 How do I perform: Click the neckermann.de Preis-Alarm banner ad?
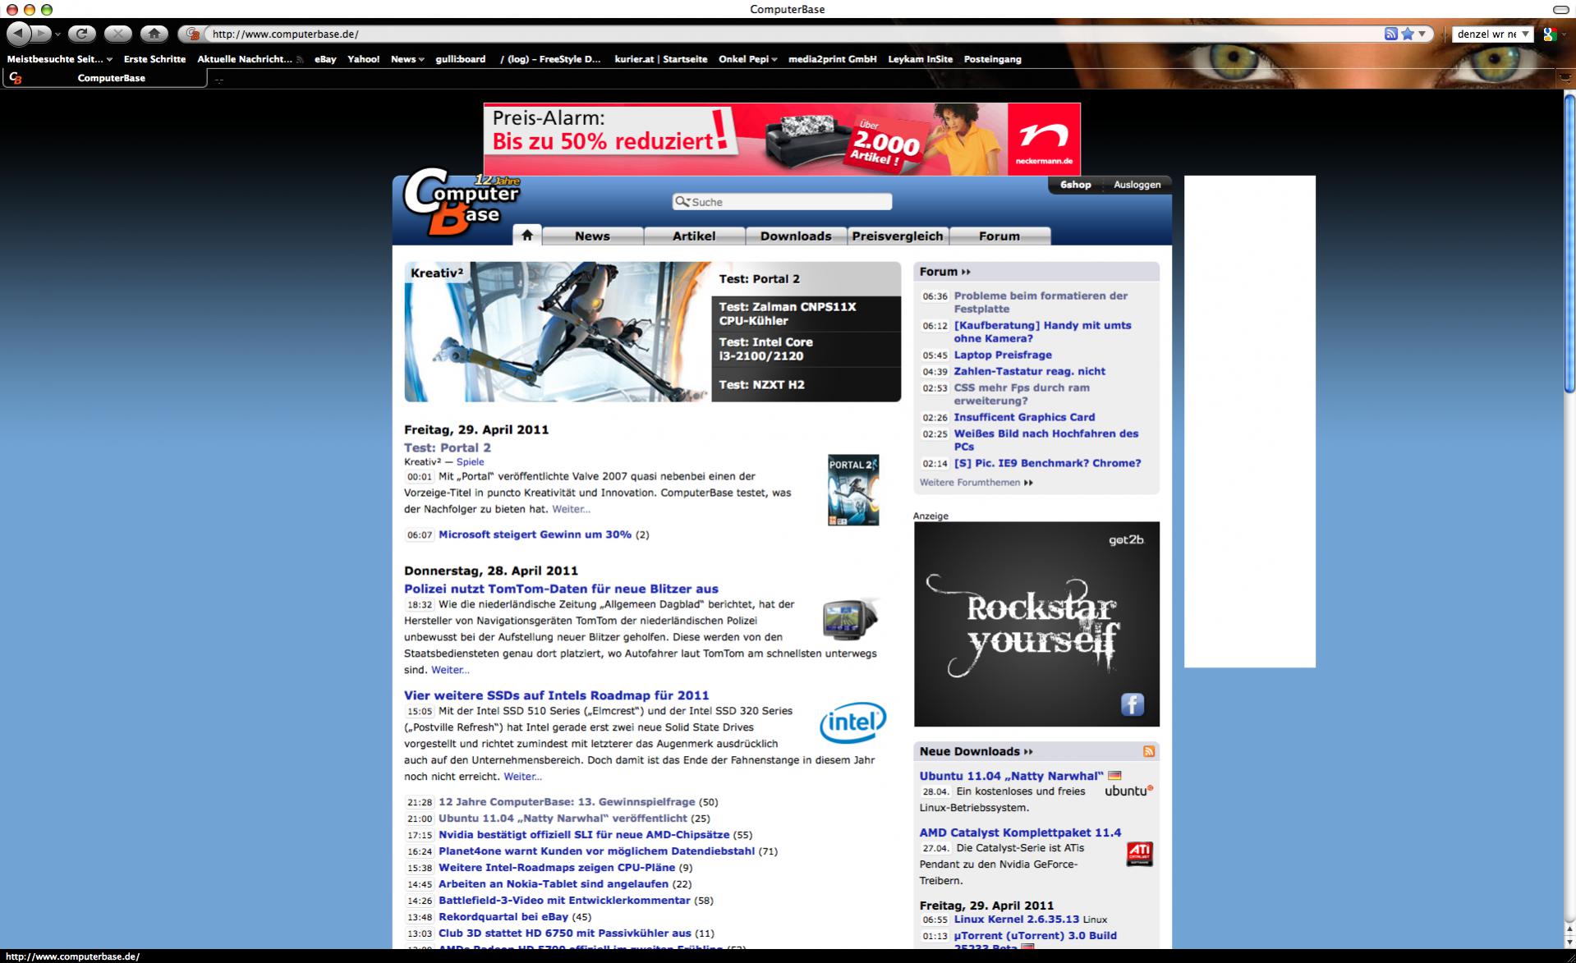pyautogui.click(x=782, y=139)
